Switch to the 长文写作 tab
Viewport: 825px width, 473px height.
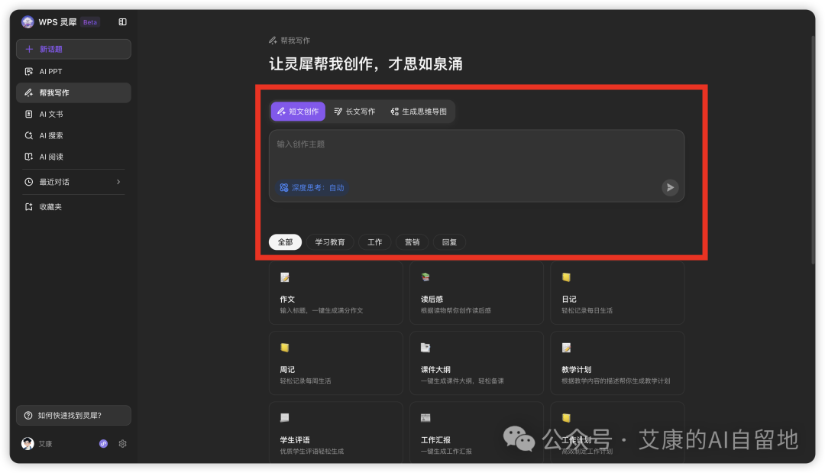click(x=355, y=111)
